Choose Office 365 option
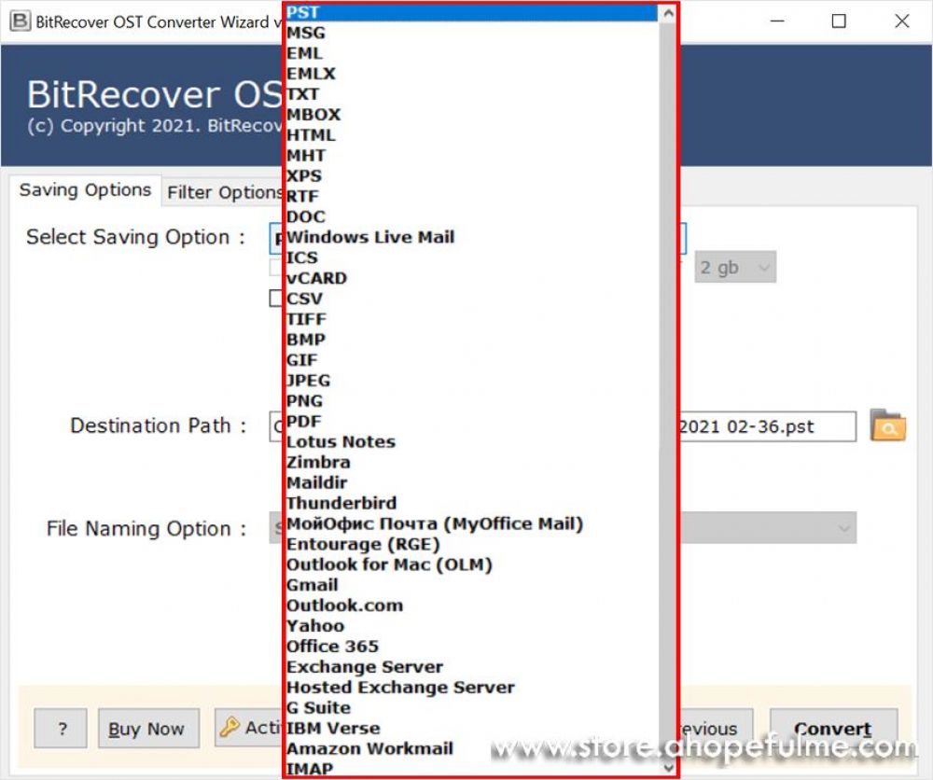 tap(472, 647)
